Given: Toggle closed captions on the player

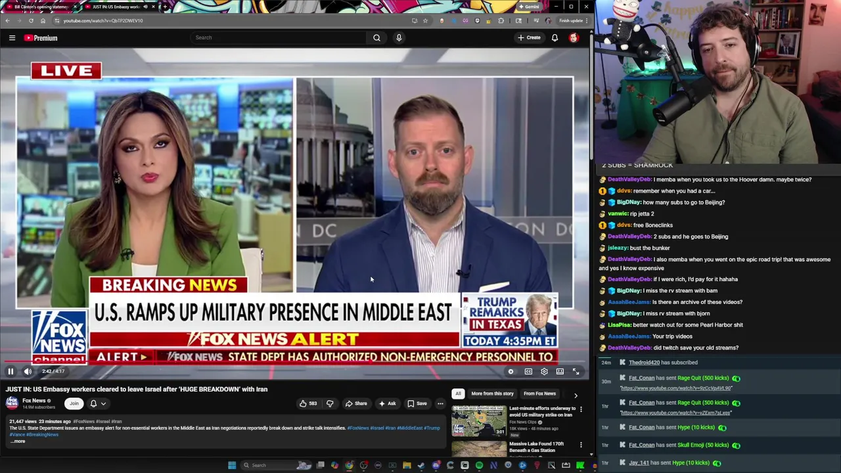Looking at the screenshot, I should point(528,371).
